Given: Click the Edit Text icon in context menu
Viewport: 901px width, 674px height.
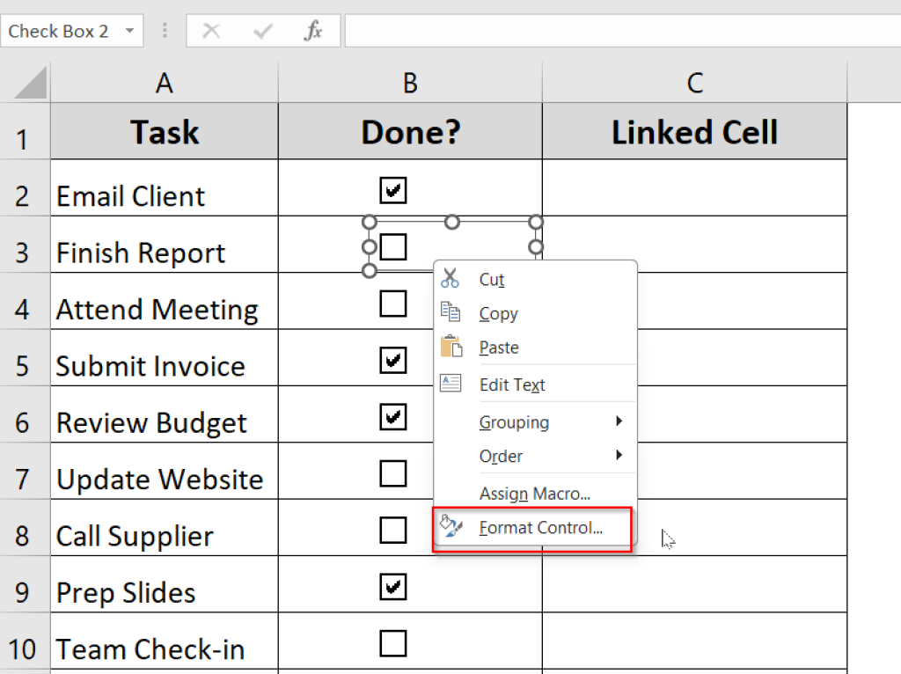Looking at the screenshot, I should (x=450, y=384).
